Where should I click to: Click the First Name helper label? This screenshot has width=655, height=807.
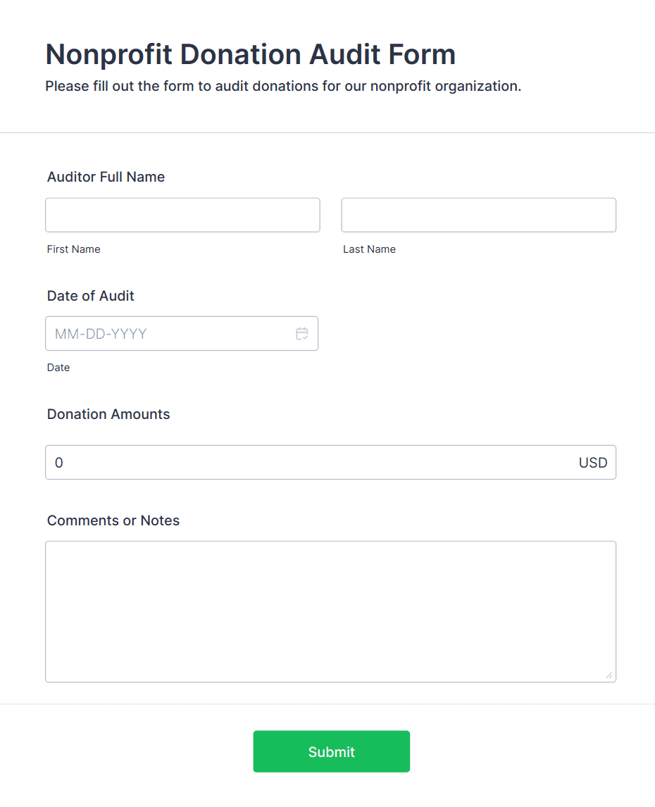pos(73,249)
